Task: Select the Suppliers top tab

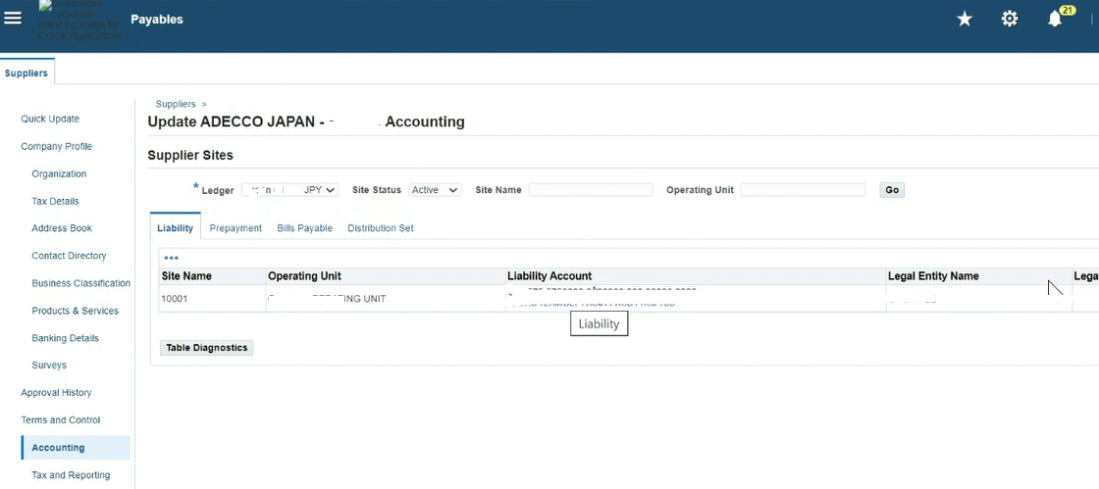Action: tap(26, 73)
